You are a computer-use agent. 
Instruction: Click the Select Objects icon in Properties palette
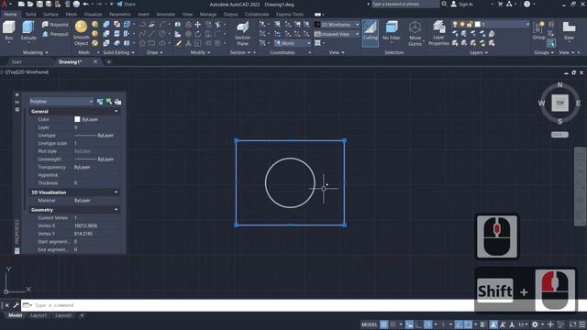pyautogui.click(x=109, y=102)
